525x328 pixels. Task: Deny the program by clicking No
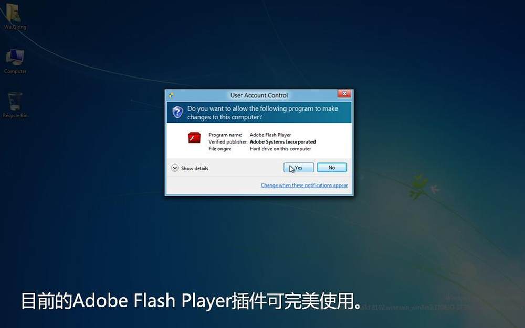(332, 168)
